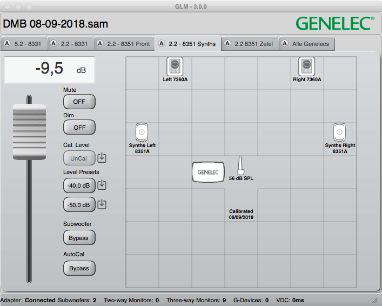
Task: Click the -9,5 dB level display
Action: [x=49, y=70]
